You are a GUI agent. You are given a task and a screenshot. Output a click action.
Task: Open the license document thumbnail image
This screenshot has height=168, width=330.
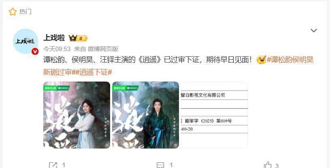tap(214, 115)
